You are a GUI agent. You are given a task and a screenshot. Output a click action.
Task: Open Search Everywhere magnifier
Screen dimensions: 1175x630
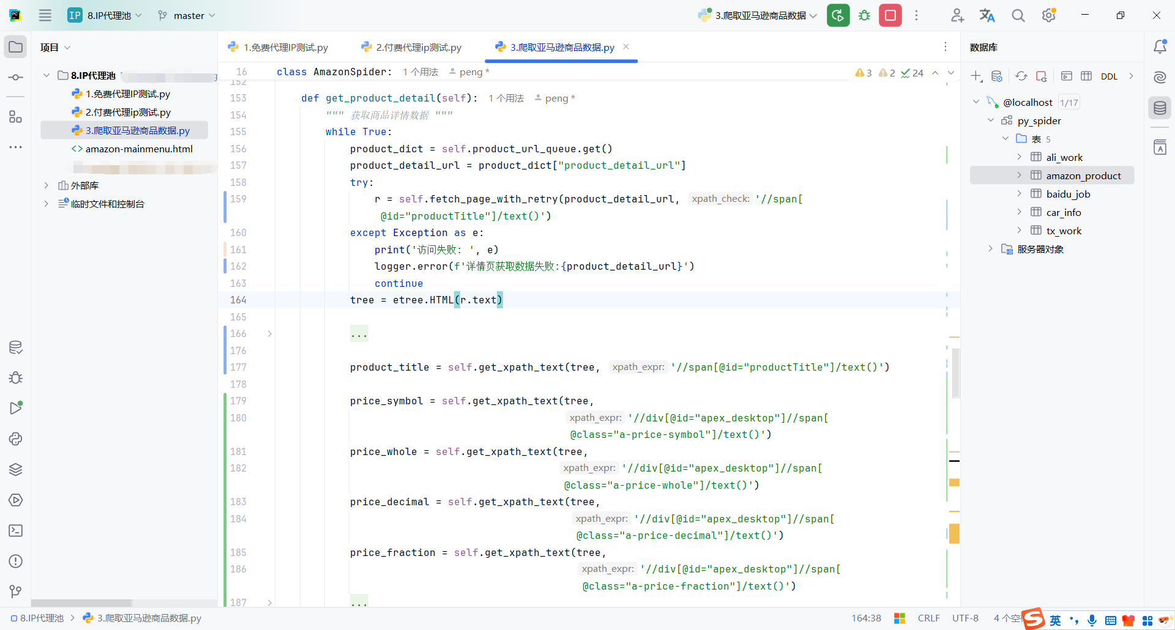coord(1018,15)
